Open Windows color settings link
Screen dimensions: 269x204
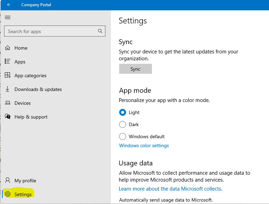[144, 146]
